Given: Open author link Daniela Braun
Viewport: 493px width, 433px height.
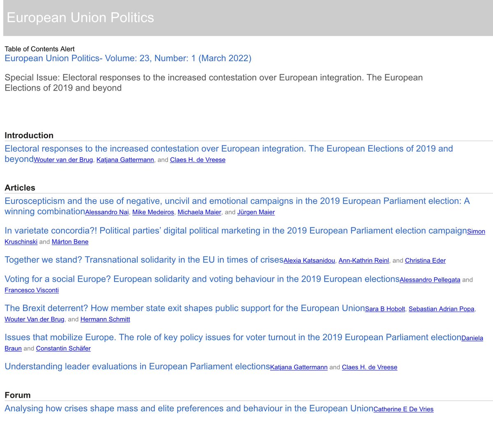Looking at the screenshot, I should coord(472,338).
